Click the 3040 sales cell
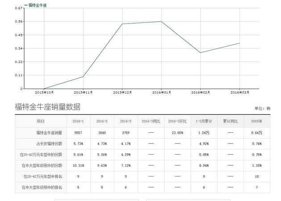This screenshot has width=281, height=201. click(x=102, y=133)
